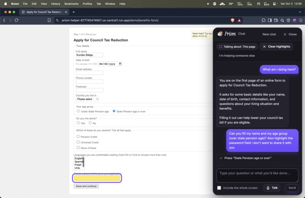Open Country you live in dropdown
The height and width of the screenshot is (198, 305).
pos(87,99)
